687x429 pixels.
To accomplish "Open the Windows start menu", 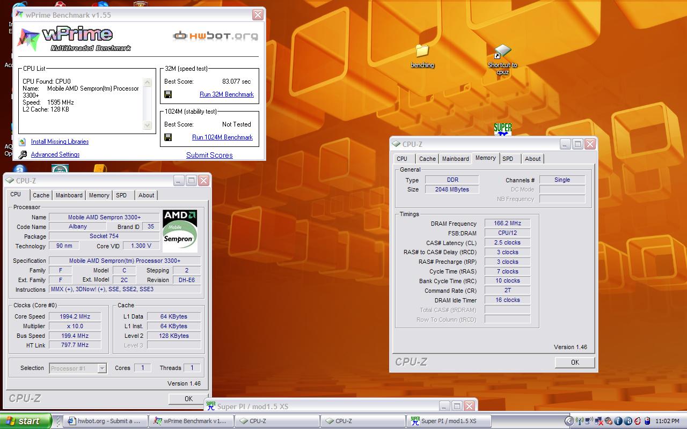I will point(26,421).
